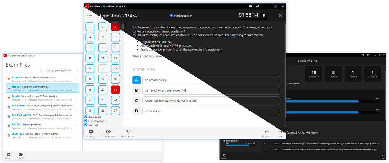Click the 8 Correct results card
Screen dimensions: 389x163
[x=333, y=74]
